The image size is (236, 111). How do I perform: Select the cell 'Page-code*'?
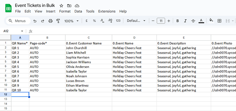click(x=47, y=43)
